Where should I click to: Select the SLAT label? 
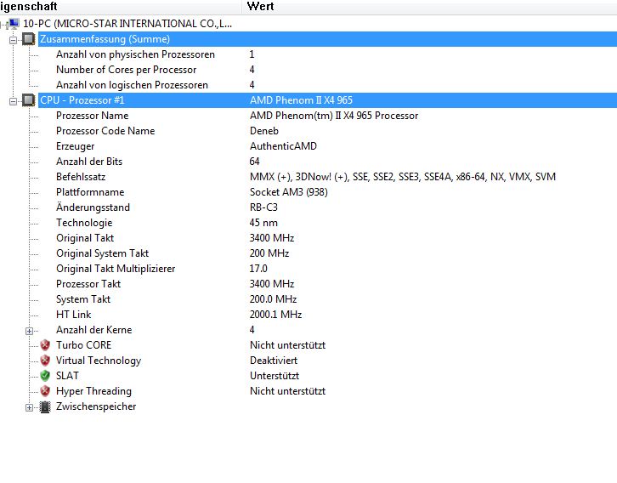pyautogui.click(x=67, y=376)
